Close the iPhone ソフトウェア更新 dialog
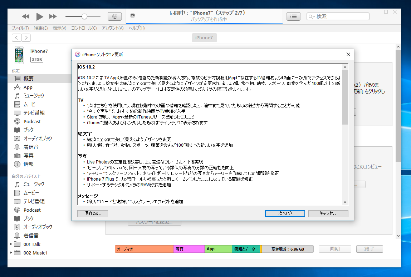The height and width of the screenshot is (277, 411). coord(348,54)
